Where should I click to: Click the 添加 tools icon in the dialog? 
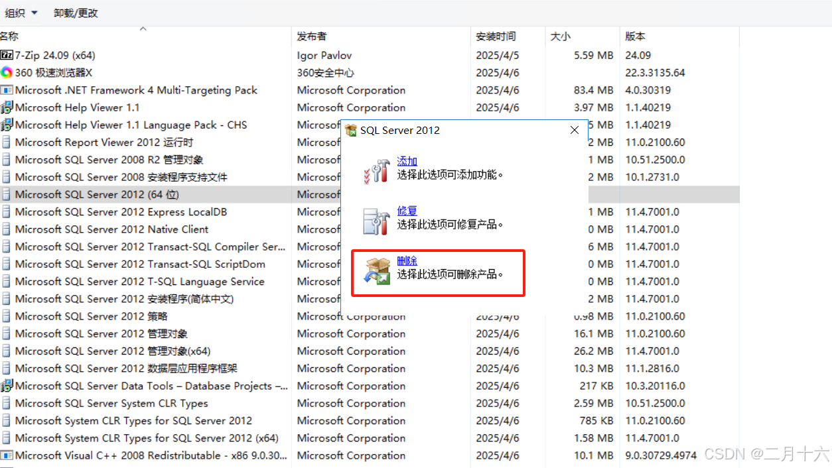pyautogui.click(x=377, y=170)
